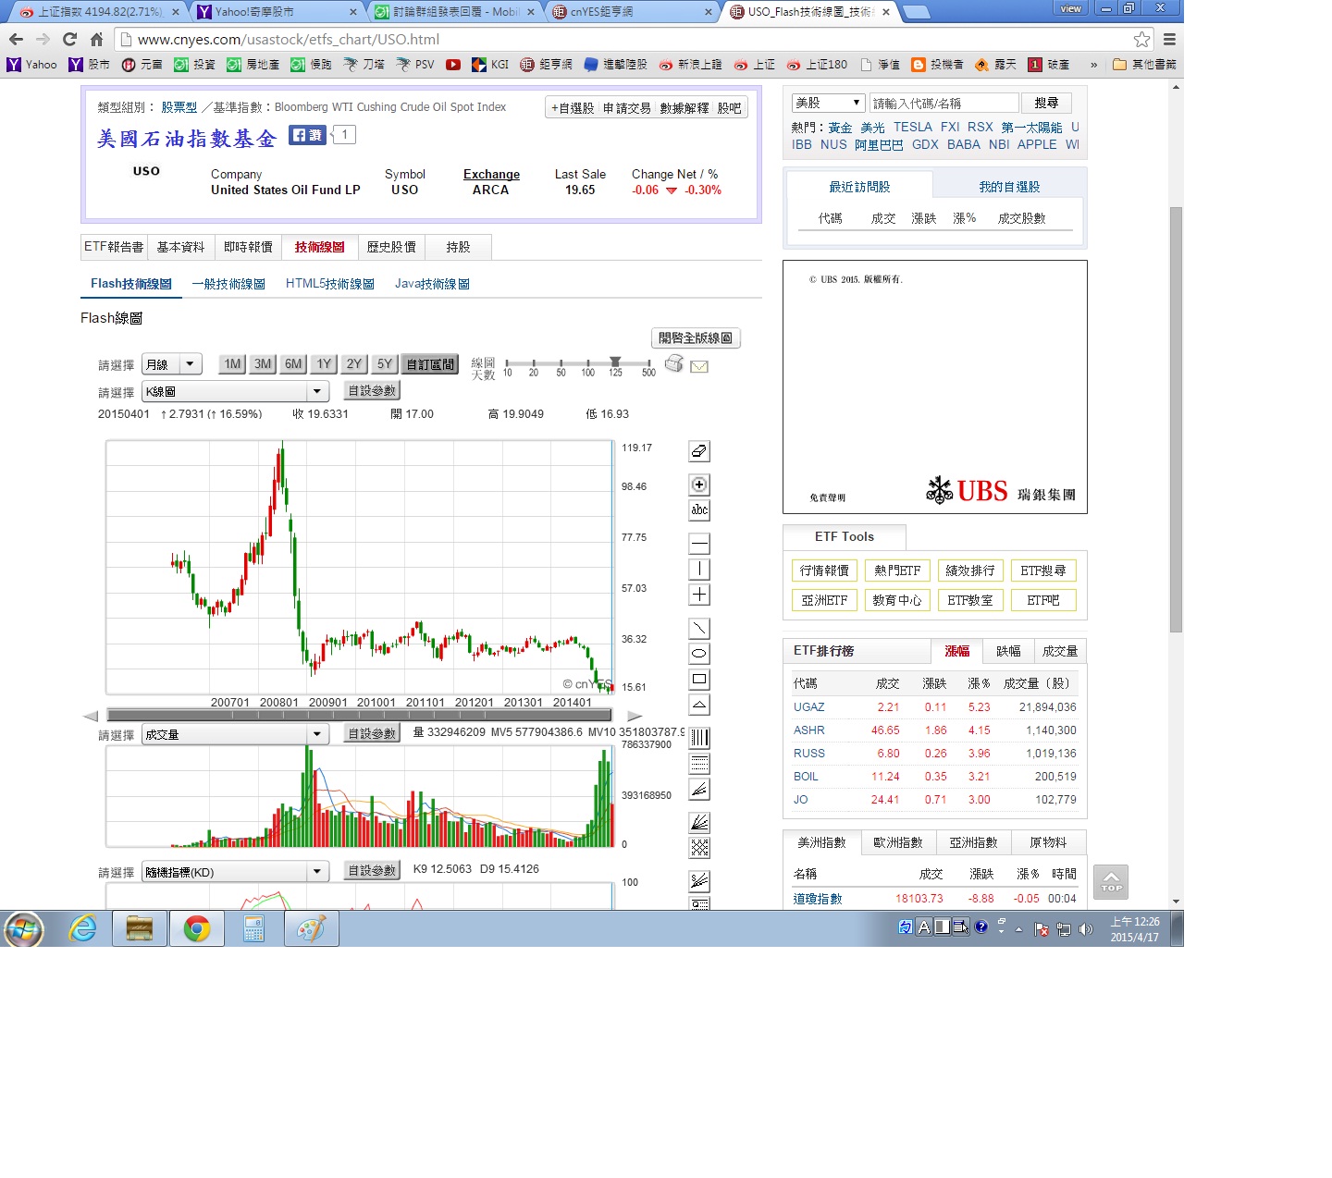Email the chart with envelope icon
The width and height of the screenshot is (1332, 1178).
coord(699,366)
